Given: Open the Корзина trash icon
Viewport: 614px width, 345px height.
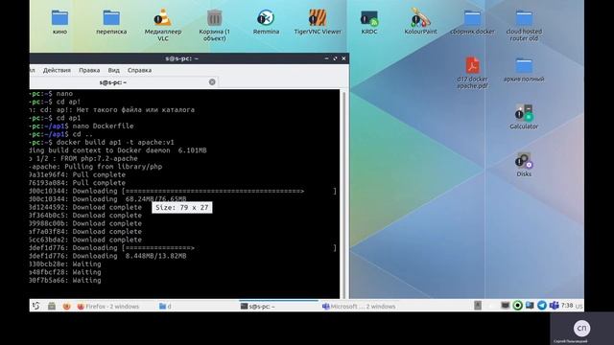Looking at the screenshot, I should click(x=214, y=25).
